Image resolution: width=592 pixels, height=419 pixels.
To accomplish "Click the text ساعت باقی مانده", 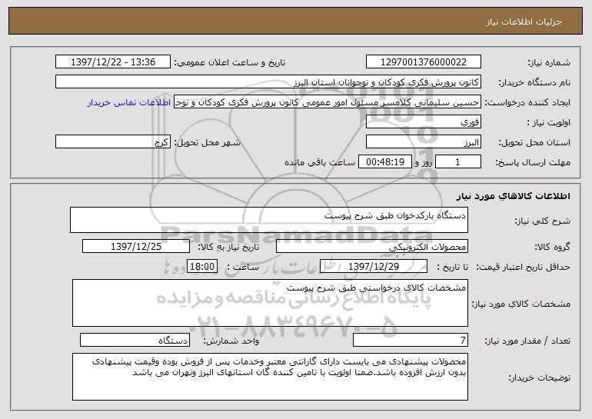I will 320,162.
